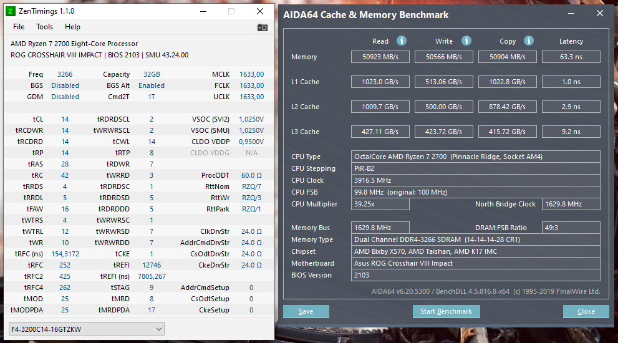Open the File menu in ZenTimings
This screenshot has height=343, width=618.
point(19,27)
